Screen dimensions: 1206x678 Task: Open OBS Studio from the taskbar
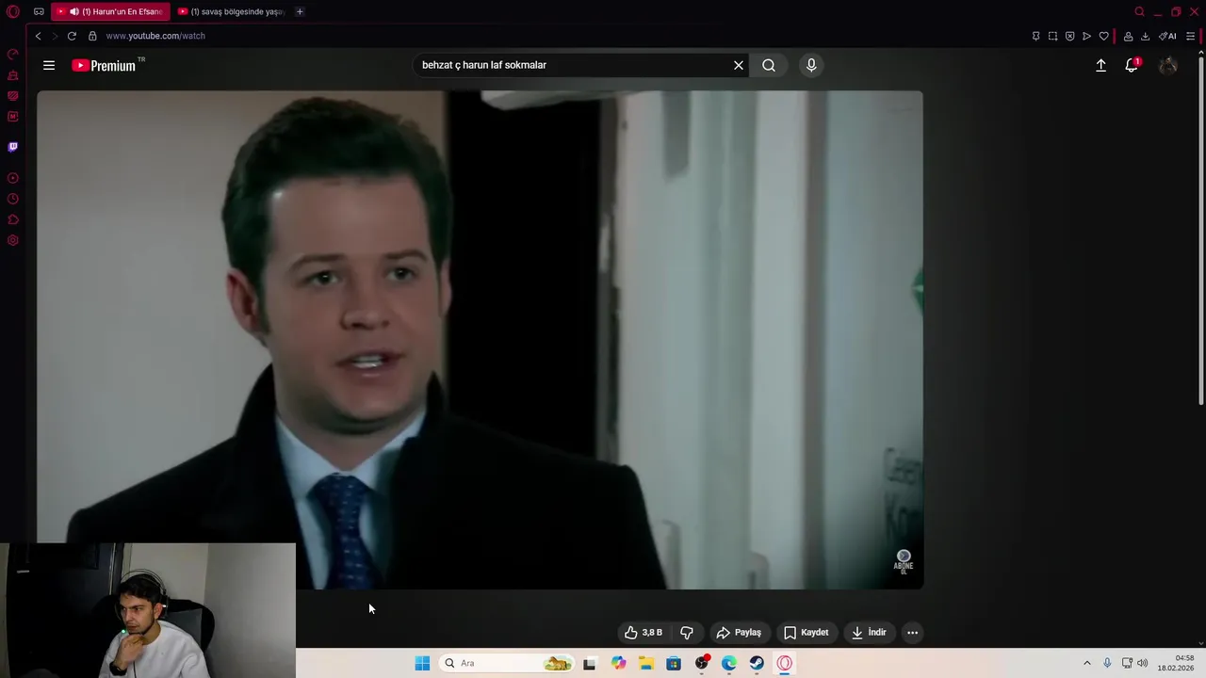[702, 663]
